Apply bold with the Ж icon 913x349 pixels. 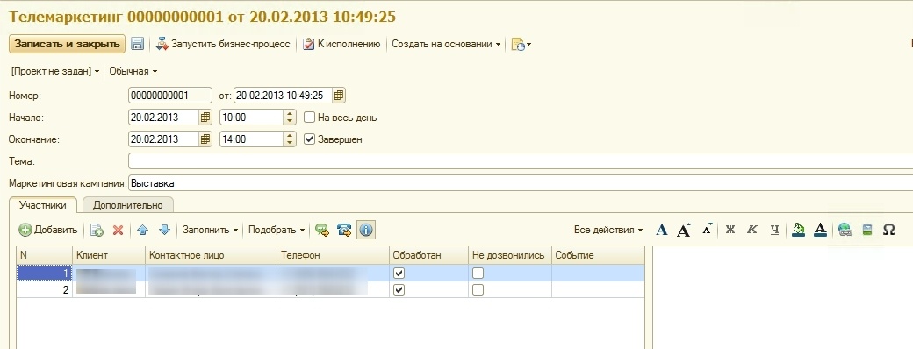(x=730, y=231)
